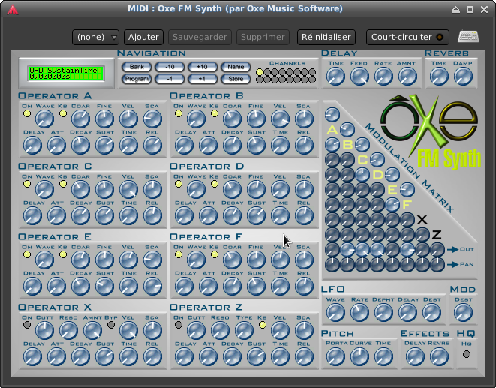Maximize the Oxe FM Synth window

point(470,10)
